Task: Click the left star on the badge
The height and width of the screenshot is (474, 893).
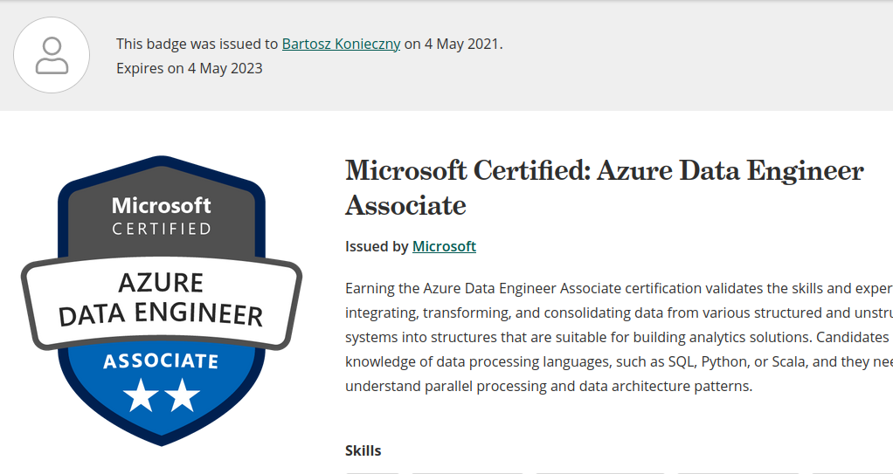Action: (x=141, y=395)
